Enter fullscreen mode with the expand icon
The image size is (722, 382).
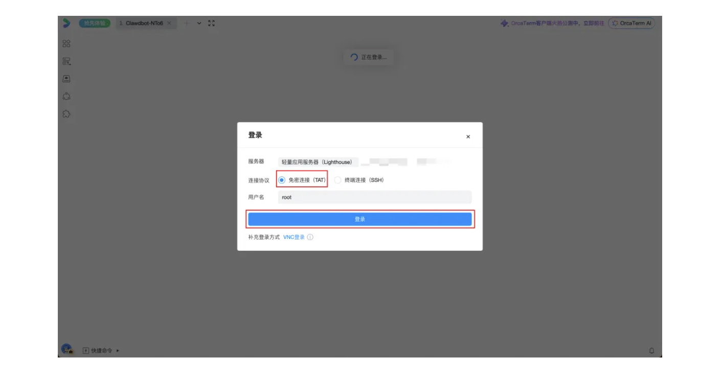(x=211, y=22)
